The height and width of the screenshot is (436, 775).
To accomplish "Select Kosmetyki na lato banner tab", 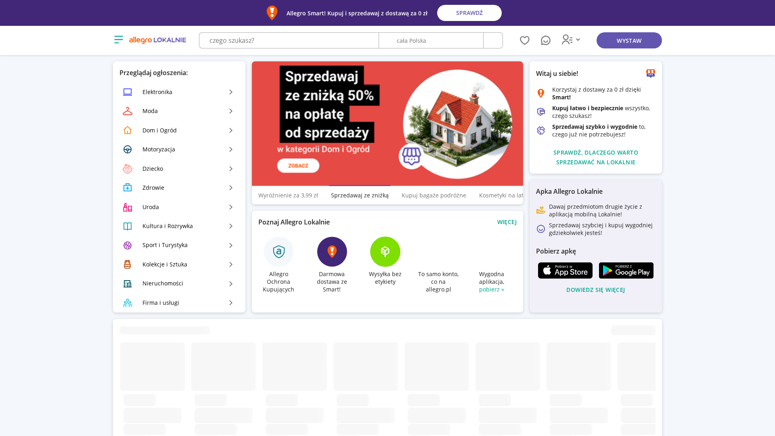I will [501, 195].
